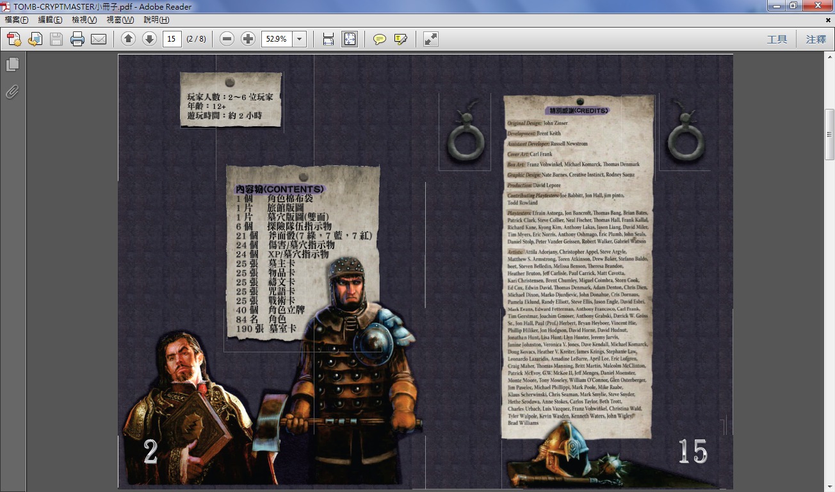Click the page number field showing 15
Viewport: 835px width, 492px height.
(172, 39)
